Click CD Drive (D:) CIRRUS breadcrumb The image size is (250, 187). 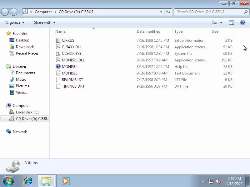click(76, 12)
